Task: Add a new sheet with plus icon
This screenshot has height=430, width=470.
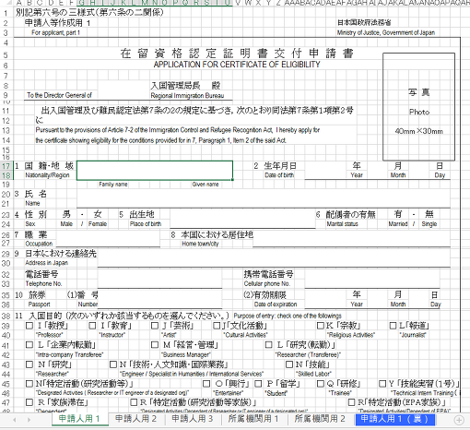Action: click(459, 420)
